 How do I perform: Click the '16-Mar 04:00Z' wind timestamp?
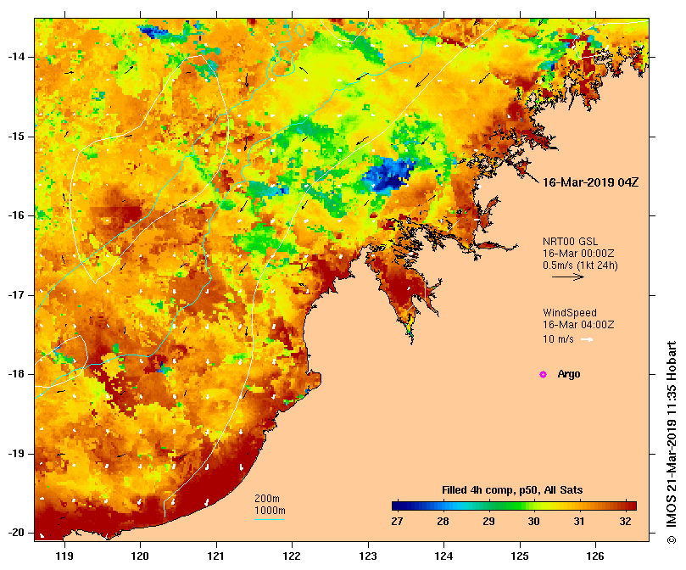[578, 325]
